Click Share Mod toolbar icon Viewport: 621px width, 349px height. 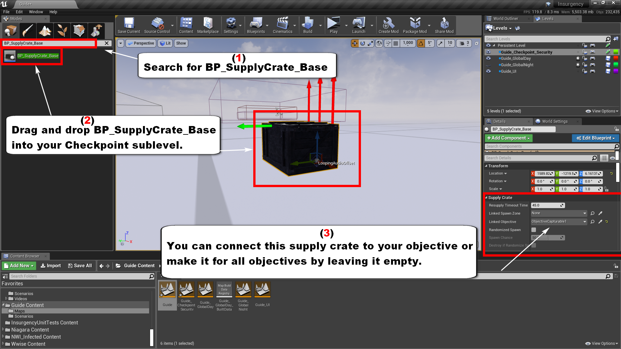pyautogui.click(x=444, y=26)
